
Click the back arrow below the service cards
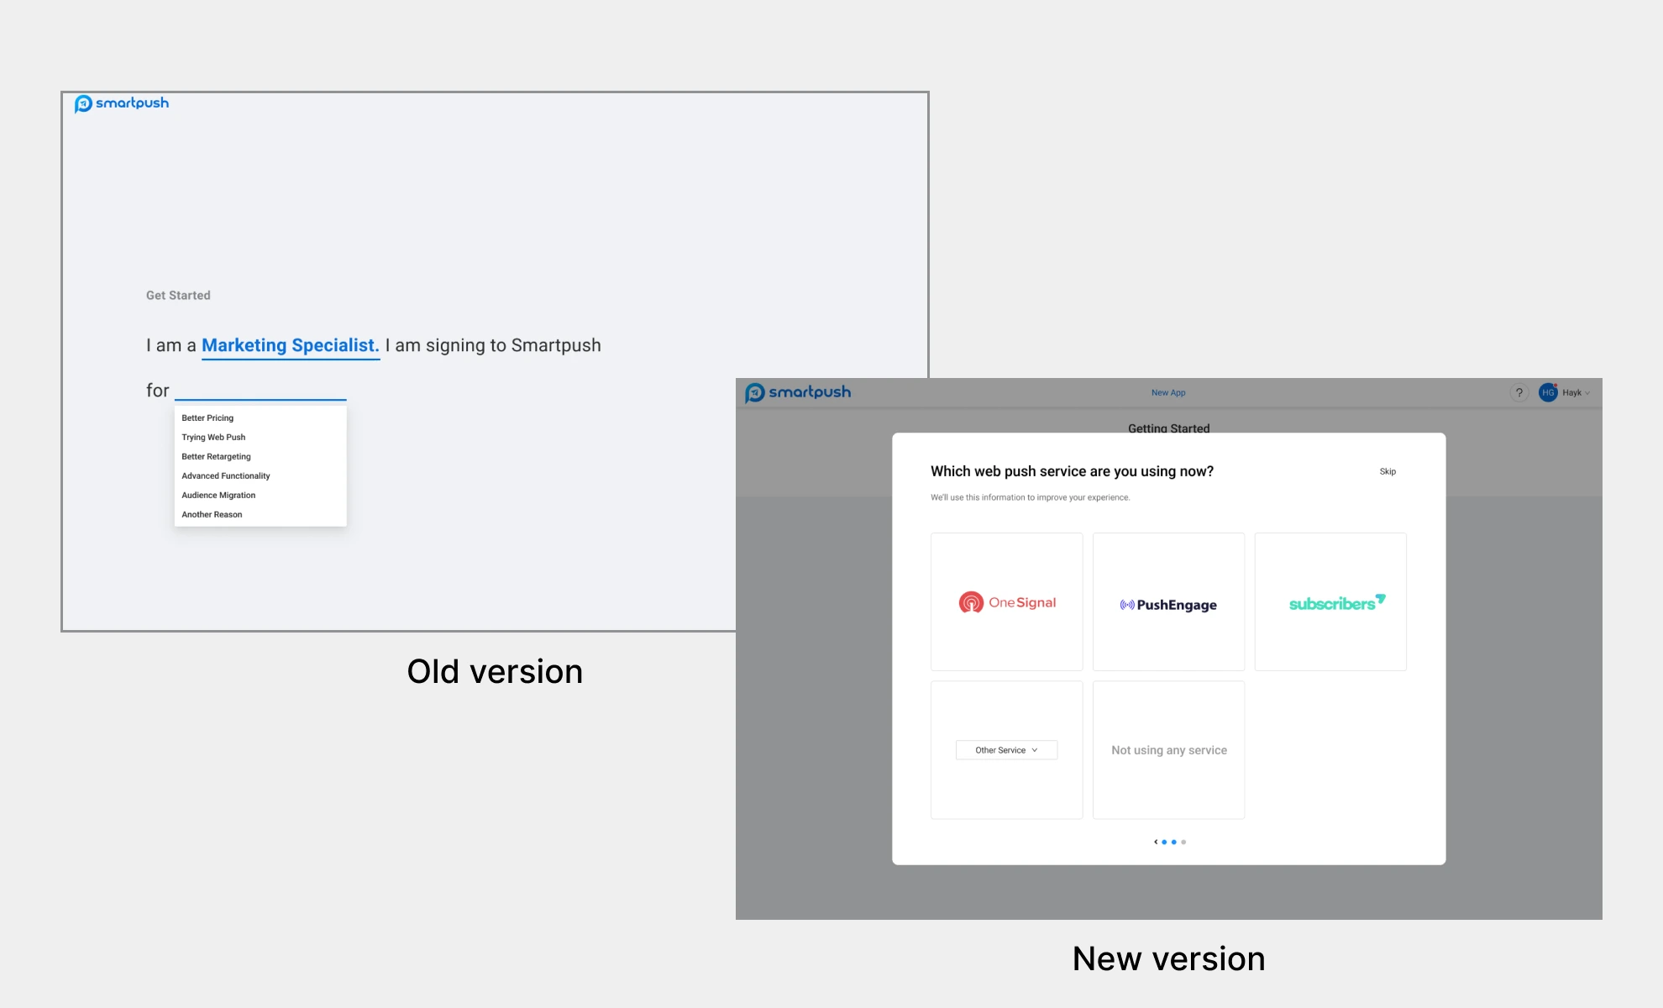click(1156, 842)
